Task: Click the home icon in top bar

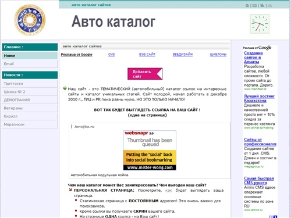Action: click(x=247, y=5)
